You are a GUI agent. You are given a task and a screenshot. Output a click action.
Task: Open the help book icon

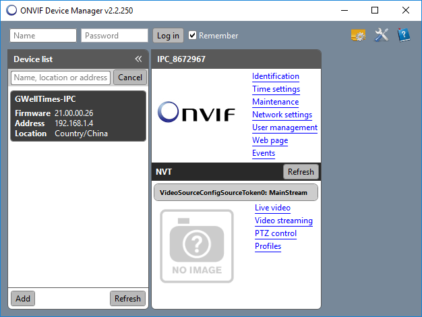pos(404,35)
